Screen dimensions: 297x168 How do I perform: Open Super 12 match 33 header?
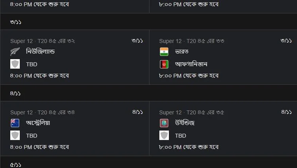point(192,41)
